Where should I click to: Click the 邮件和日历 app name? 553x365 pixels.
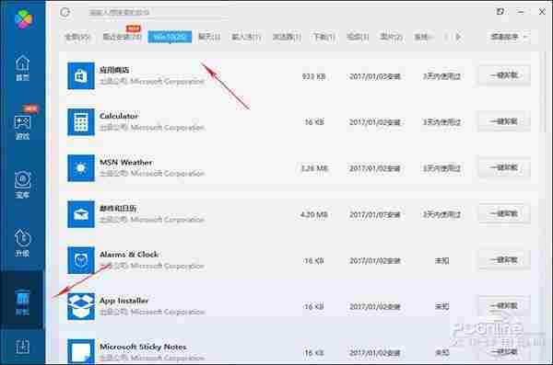click(118, 208)
